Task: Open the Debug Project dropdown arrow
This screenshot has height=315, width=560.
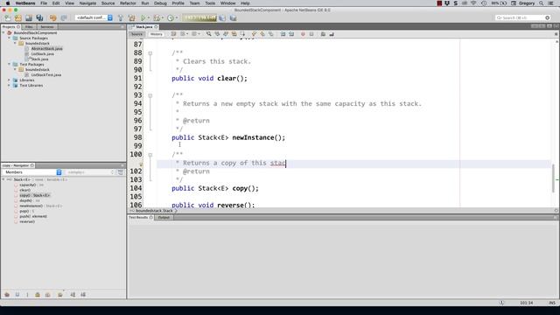Action: (163, 17)
